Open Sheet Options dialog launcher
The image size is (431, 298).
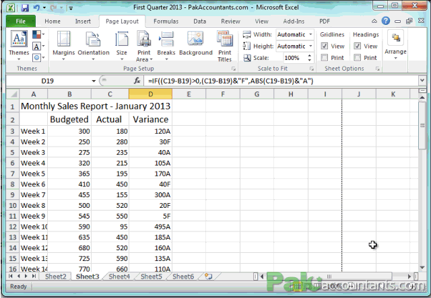(378, 69)
